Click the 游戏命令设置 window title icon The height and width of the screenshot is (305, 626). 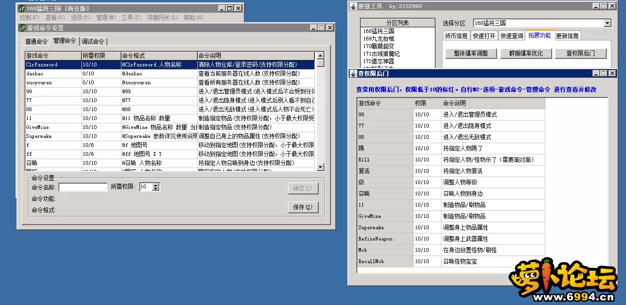point(22,28)
